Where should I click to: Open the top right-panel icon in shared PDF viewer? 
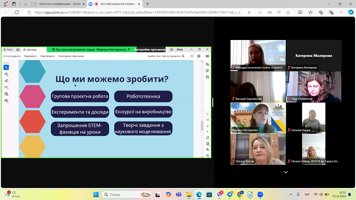click(x=207, y=64)
